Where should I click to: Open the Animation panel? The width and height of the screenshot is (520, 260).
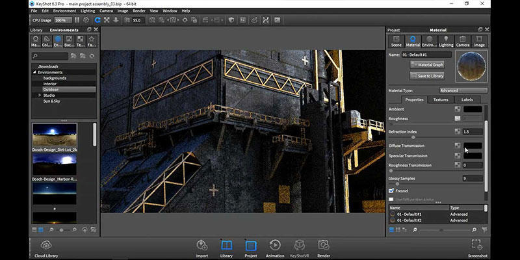coord(275,246)
